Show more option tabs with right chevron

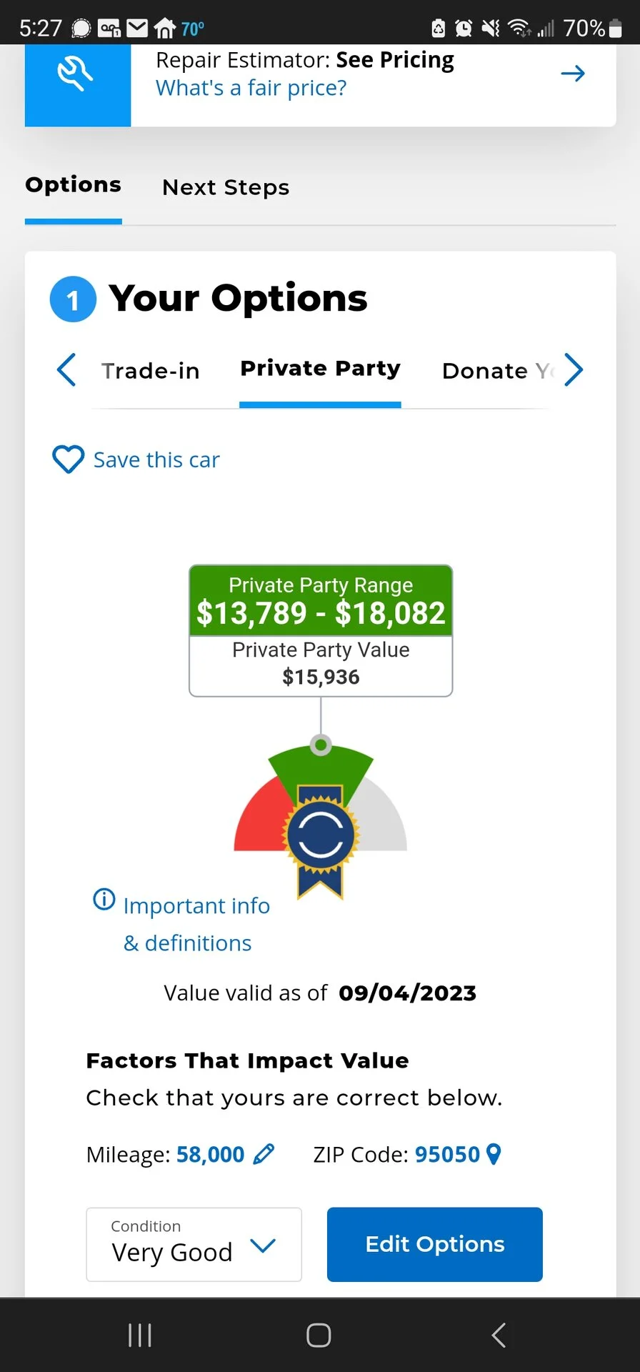tap(574, 370)
